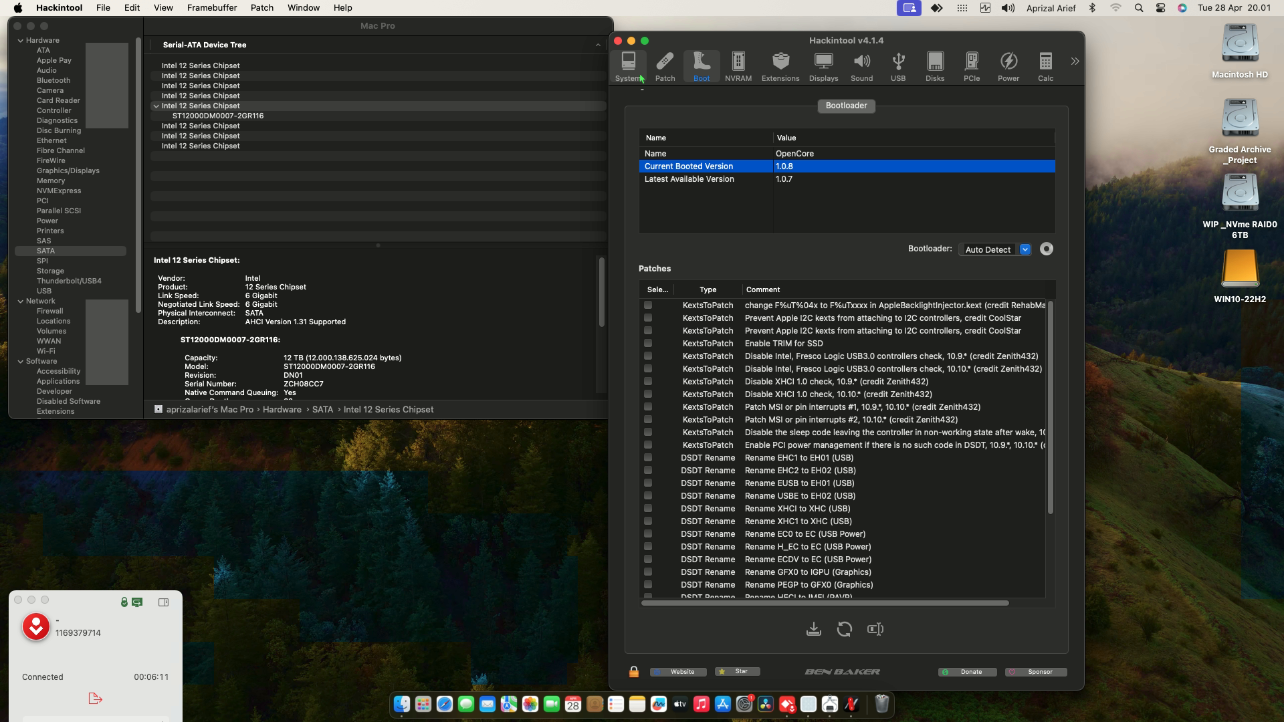Click the Sponsor button
Screen dimensions: 1284x722
1036,672
